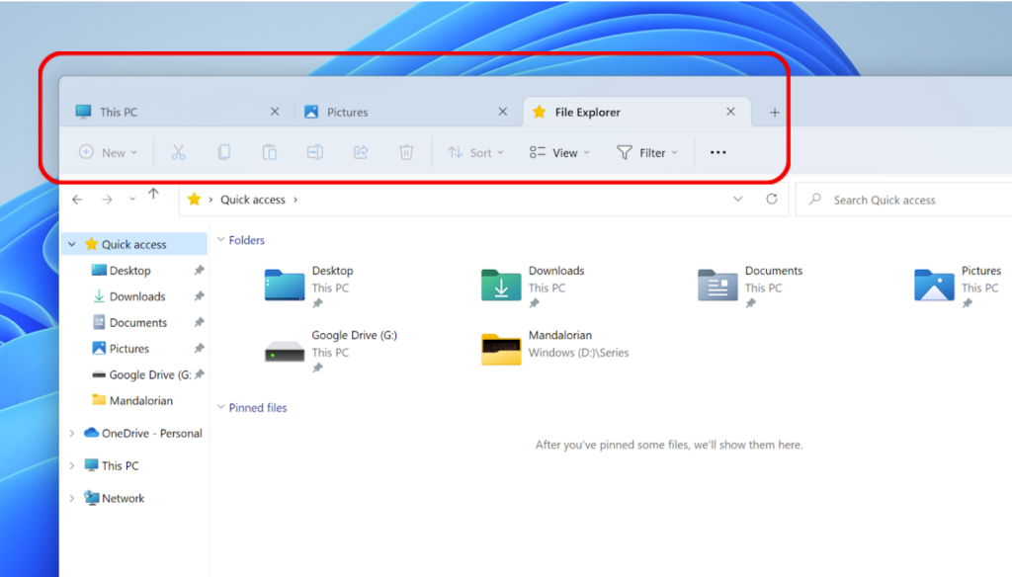Collapse the Folders section header

click(220, 240)
